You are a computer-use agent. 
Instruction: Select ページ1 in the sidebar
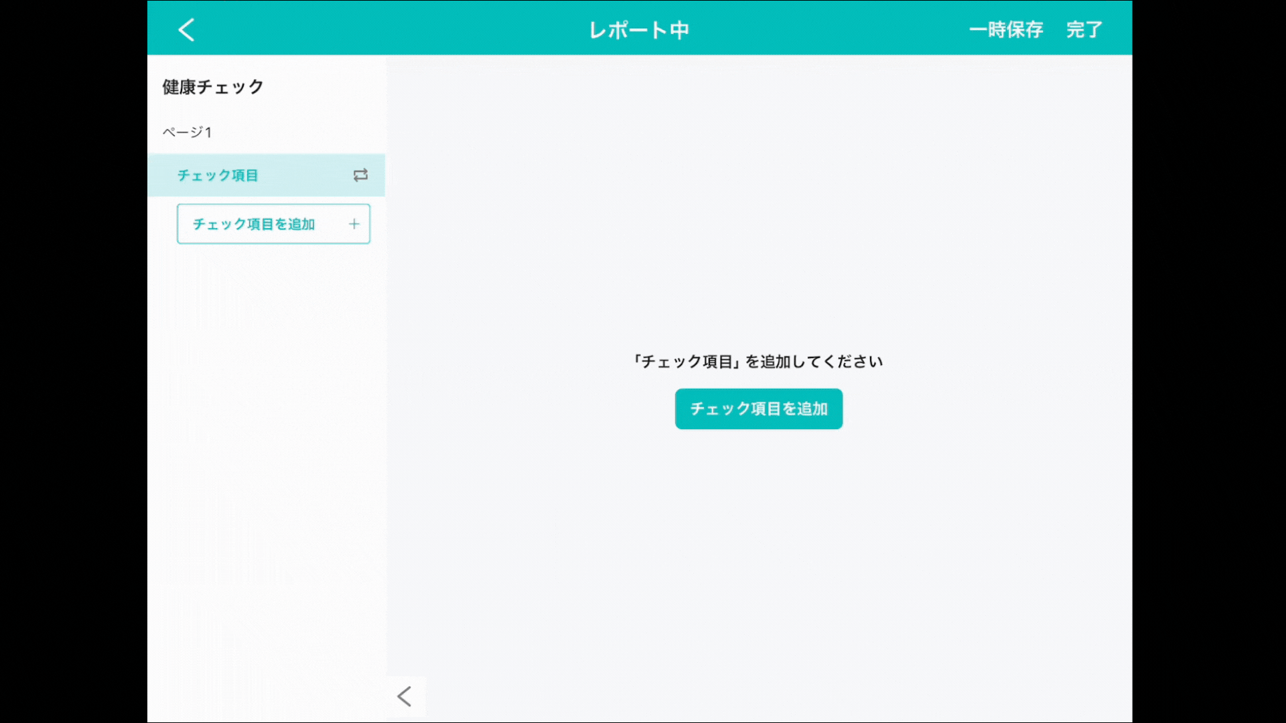[x=188, y=133]
